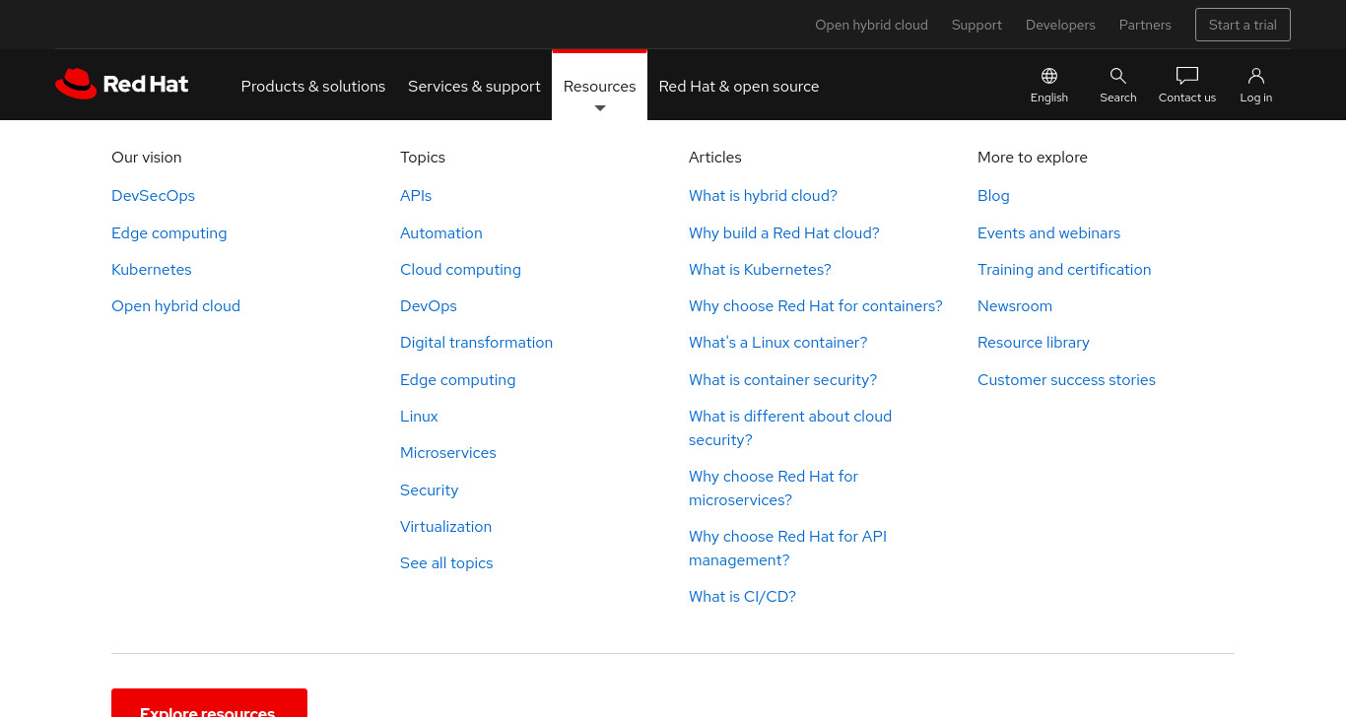Collapse the Resources menu arrow
This screenshot has width=1346, height=717.
pyautogui.click(x=600, y=108)
